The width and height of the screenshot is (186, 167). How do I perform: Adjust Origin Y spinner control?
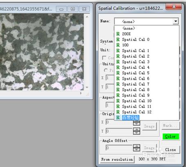137,131
